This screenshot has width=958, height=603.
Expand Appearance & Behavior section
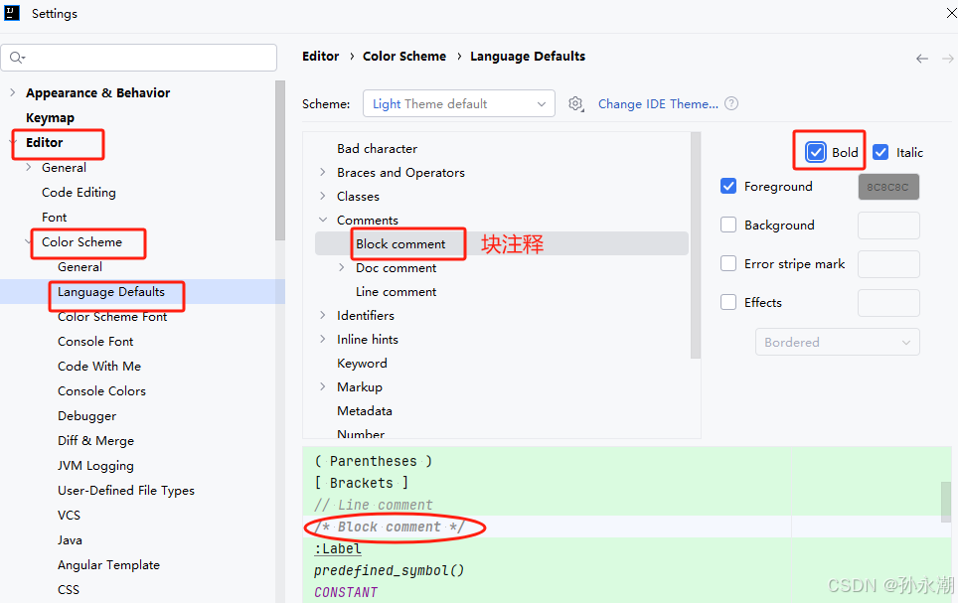(x=12, y=92)
